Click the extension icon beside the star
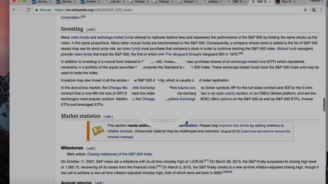328x184 pixels. pyautogui.click(x=314, y=10)
